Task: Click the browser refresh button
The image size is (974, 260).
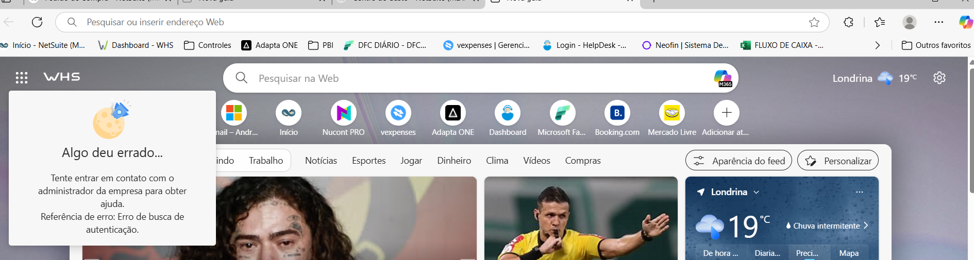Action: pos(37,22)
